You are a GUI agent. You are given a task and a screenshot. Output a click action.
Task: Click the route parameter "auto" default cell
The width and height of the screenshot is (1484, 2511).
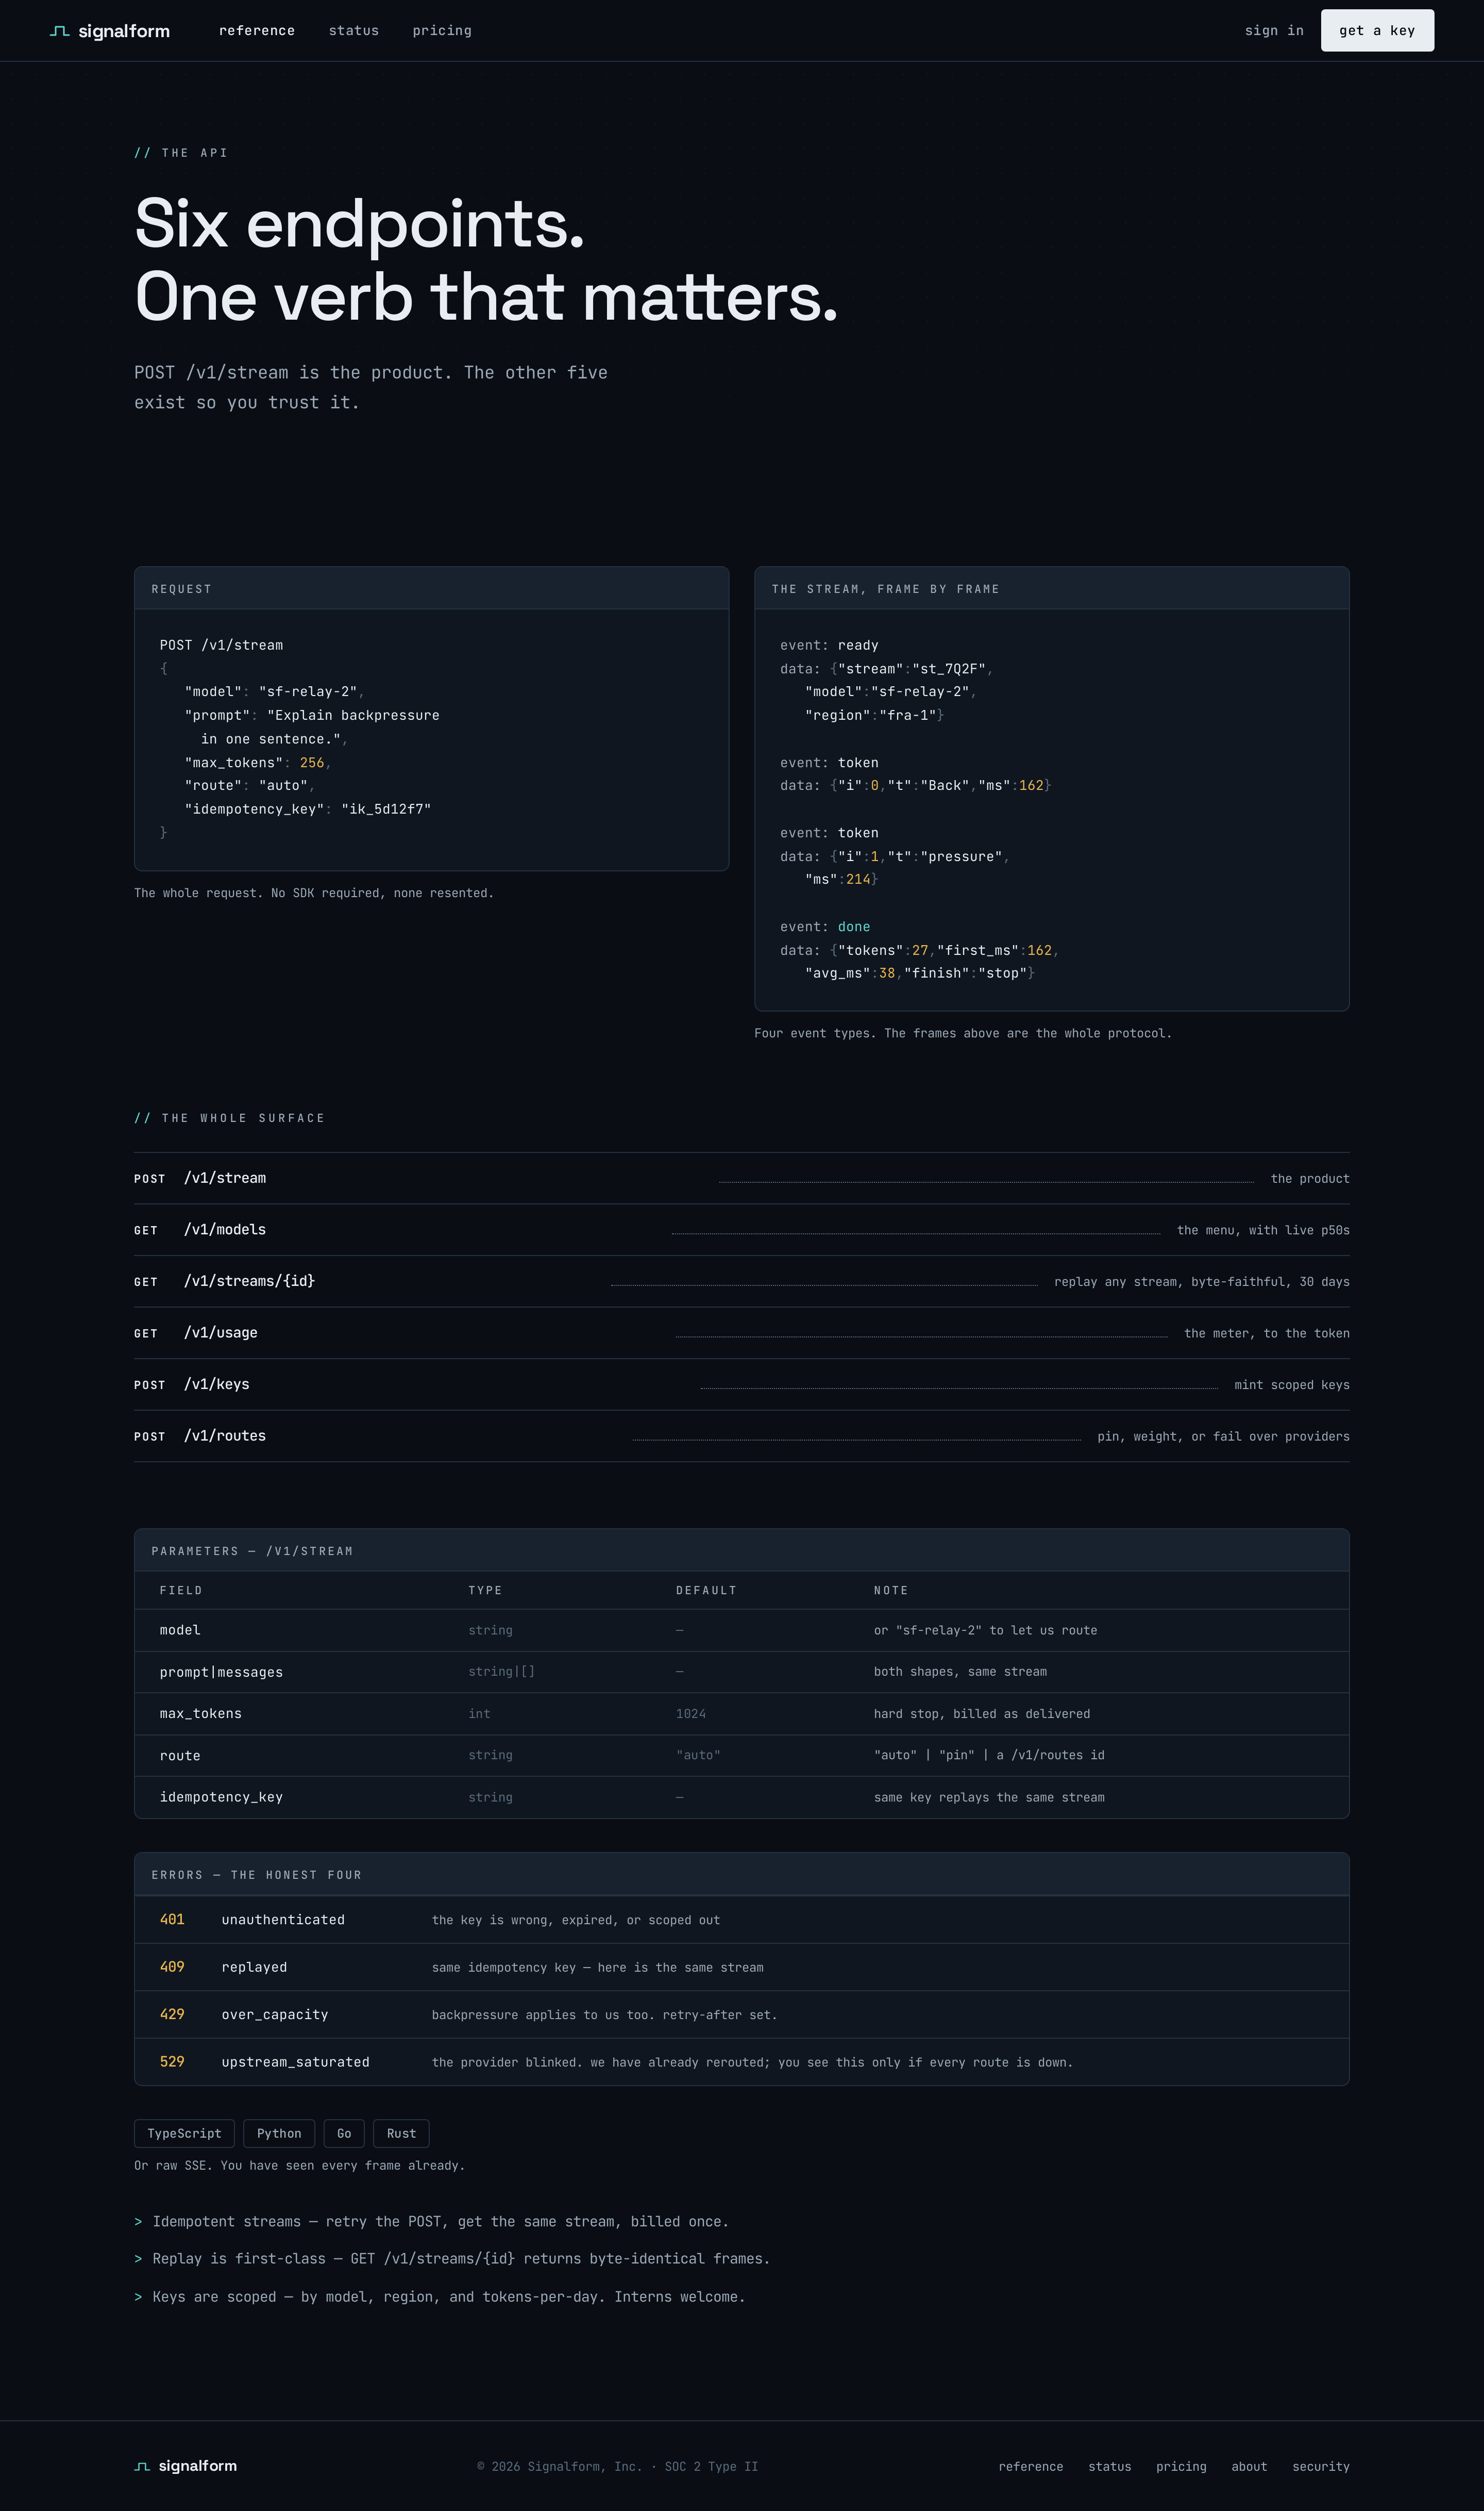pos(698,1756)
